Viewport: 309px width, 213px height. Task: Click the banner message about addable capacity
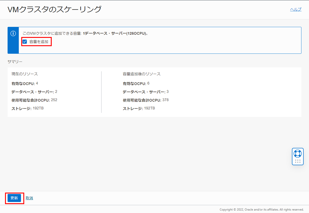pyautogui.click(x=85, y=33)
